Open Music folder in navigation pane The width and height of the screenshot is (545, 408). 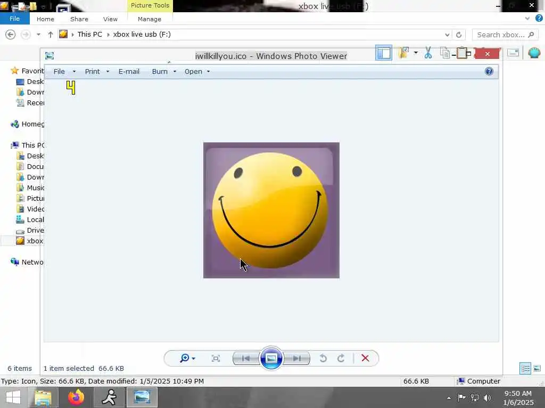coord(30,188)
